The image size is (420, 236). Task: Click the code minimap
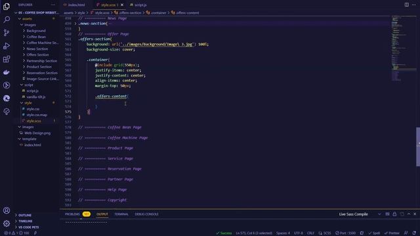coord(404,48)
